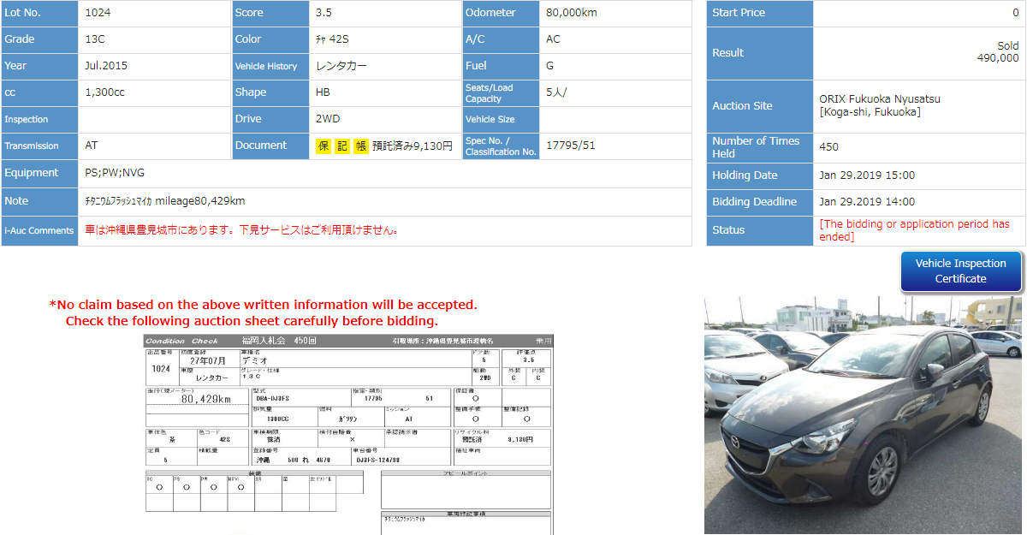The height and width of the screenshot is (535, 1027).
Task: Open the auction sheet condition check image
Action: [348, 434]
